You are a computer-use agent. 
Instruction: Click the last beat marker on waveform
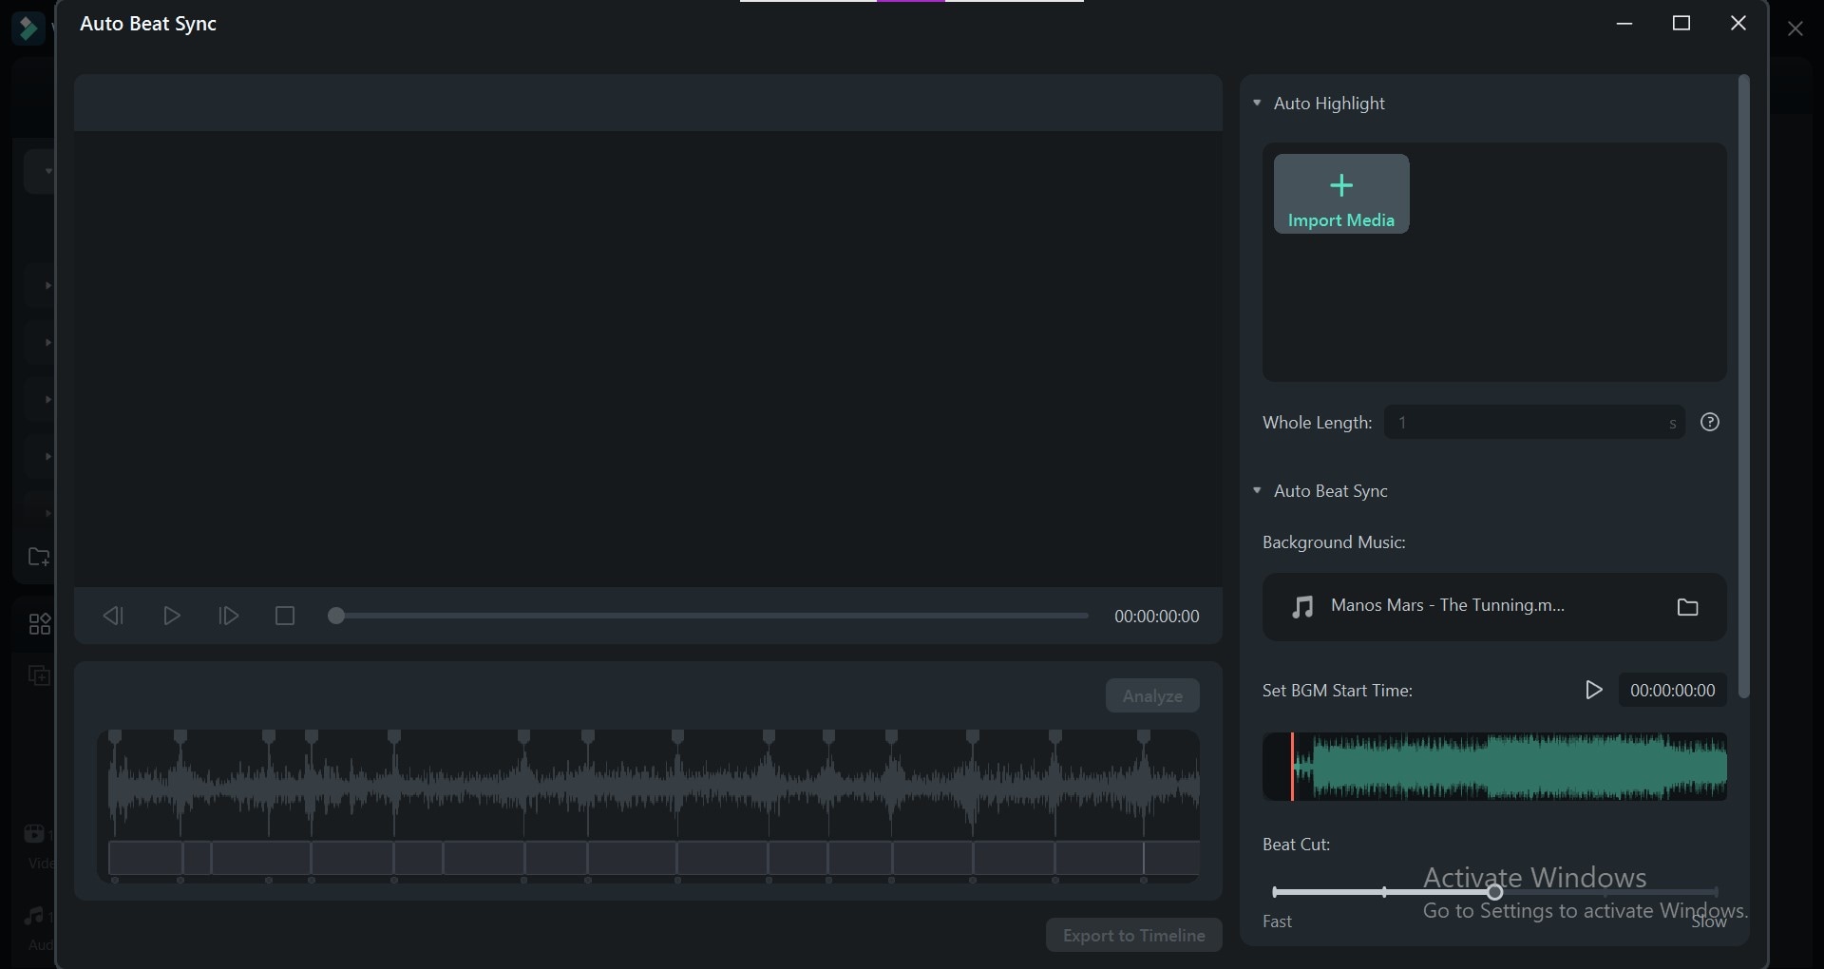point(1144,737)
